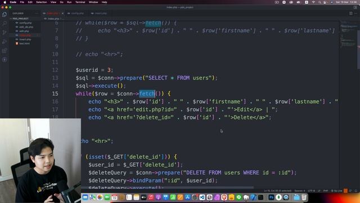
Task: Toggle editor layout icon in title bar
Action: pos(355,7)
